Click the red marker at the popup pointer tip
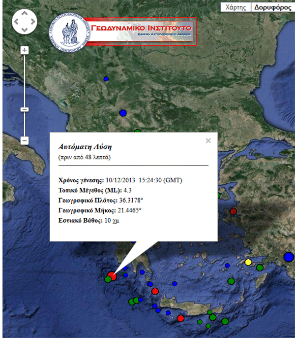This screenshot has width=295, height=338. (x=112, y=276)
